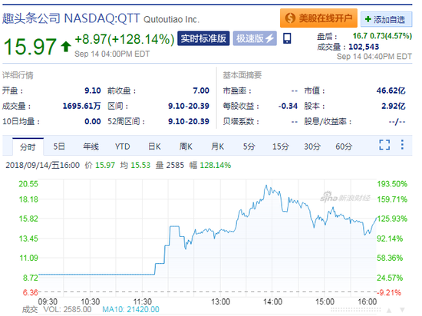Click the current price 15.97
Image resolution: width=422 pixels, height=316 pixels.
click(30, 46)
